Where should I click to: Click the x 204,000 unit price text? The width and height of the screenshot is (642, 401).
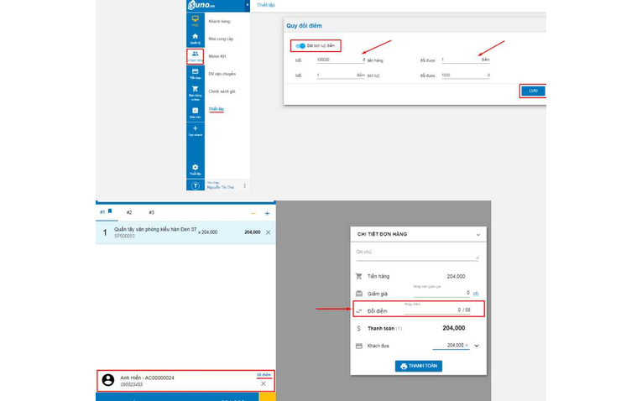[208, 232]
